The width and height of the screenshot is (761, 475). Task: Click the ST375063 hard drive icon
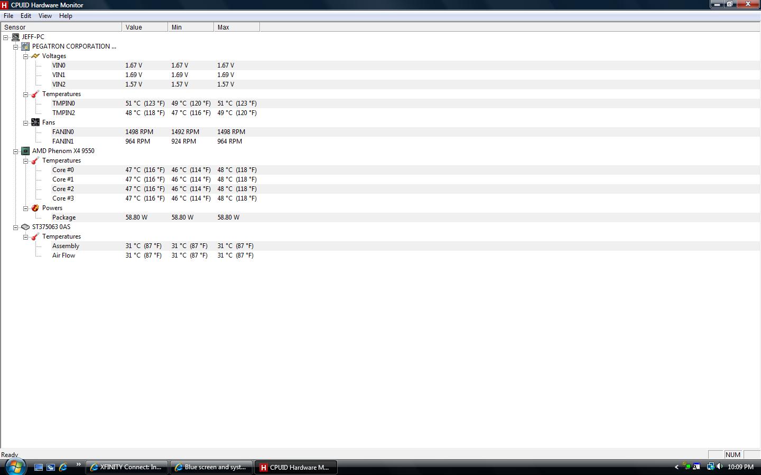point(25,227)
